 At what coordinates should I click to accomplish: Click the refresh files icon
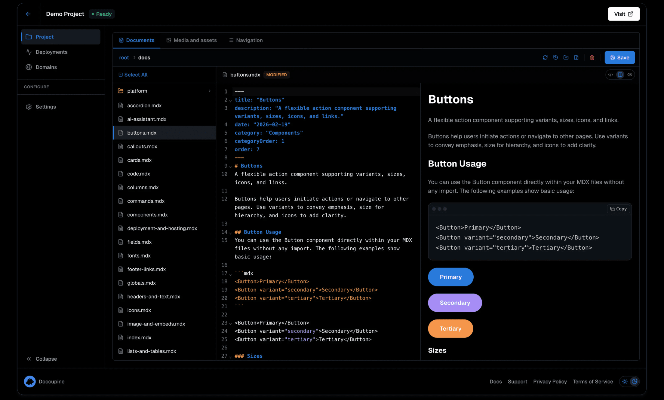point(545,57)
